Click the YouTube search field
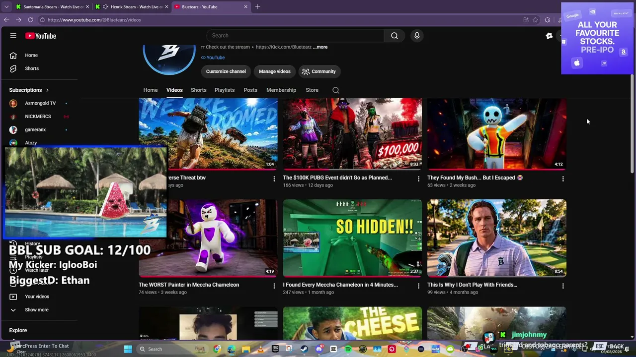Image resolution: width=636 pixels, height=357 pixels. (296, 36)
